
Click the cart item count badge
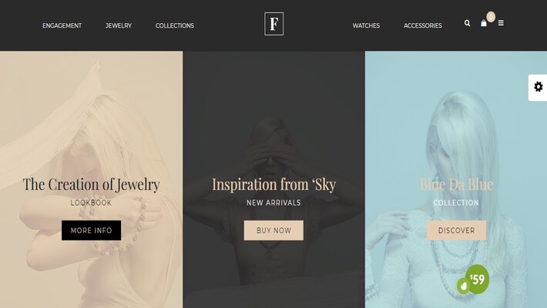pos(491,17)
